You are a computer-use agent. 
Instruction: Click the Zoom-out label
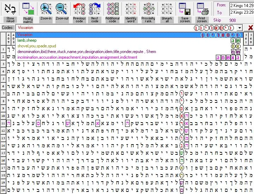pos(62,18)
